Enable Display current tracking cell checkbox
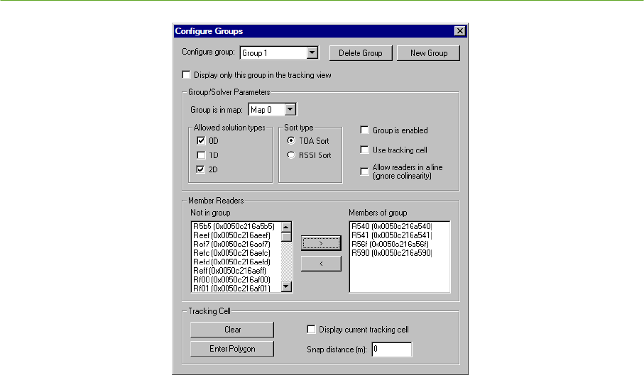Screen dimensions: 644x375 tap(311, 329)
